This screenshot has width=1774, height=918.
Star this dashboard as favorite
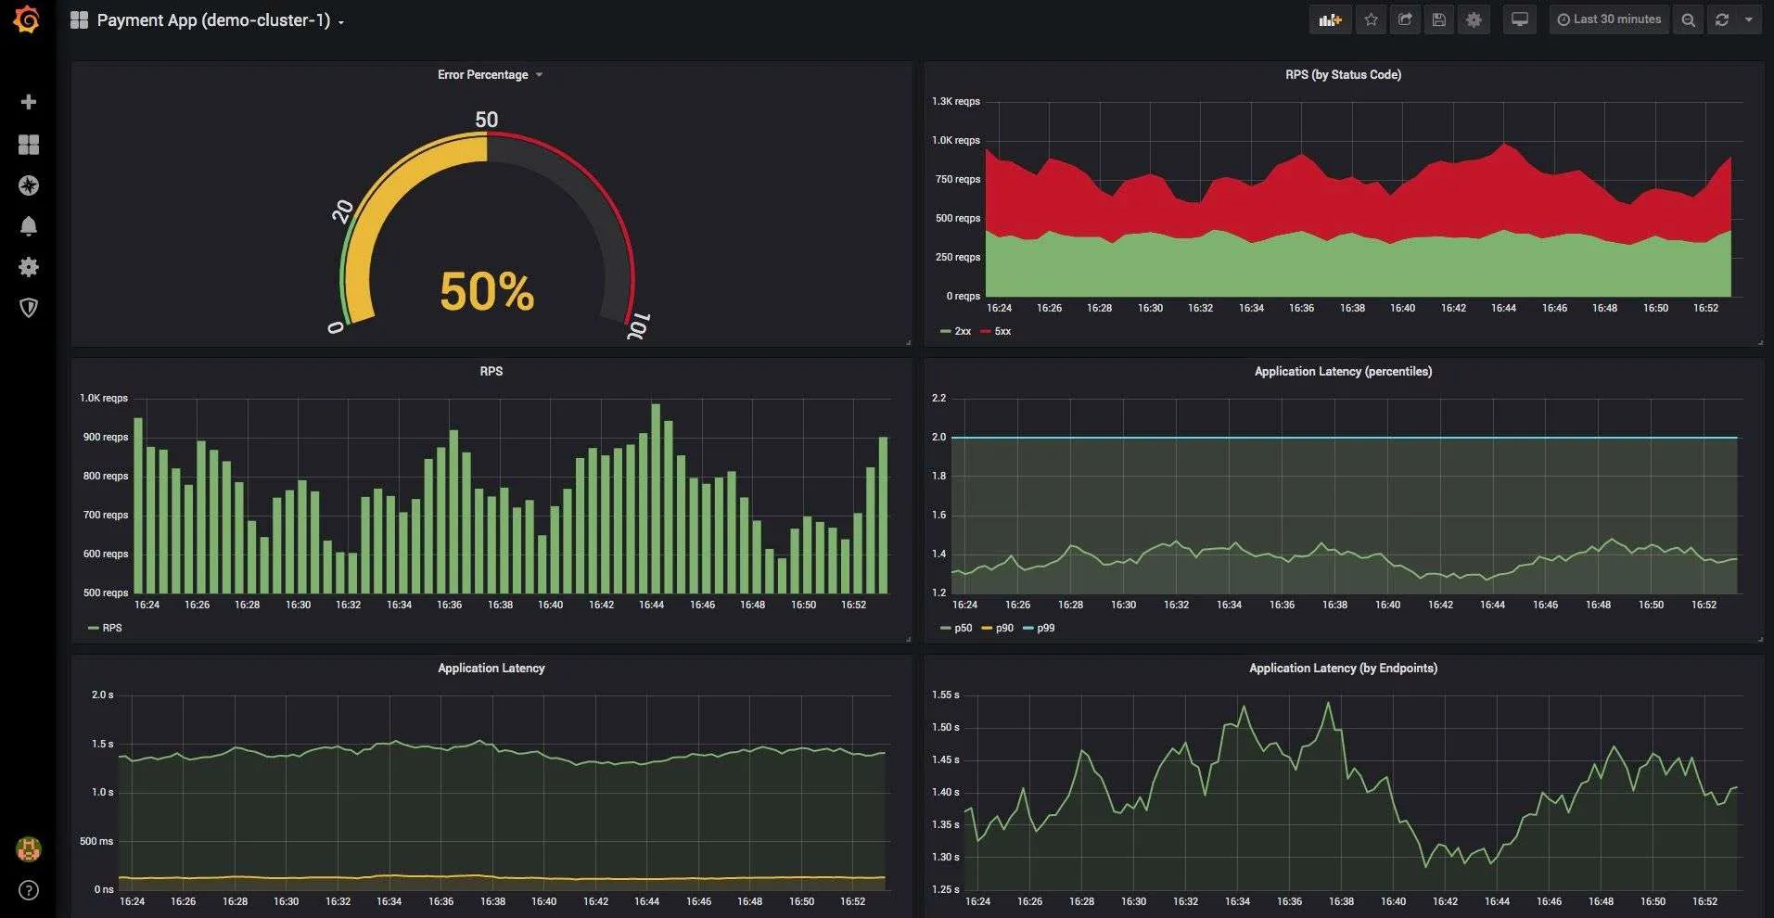(x=1371, y=19)
